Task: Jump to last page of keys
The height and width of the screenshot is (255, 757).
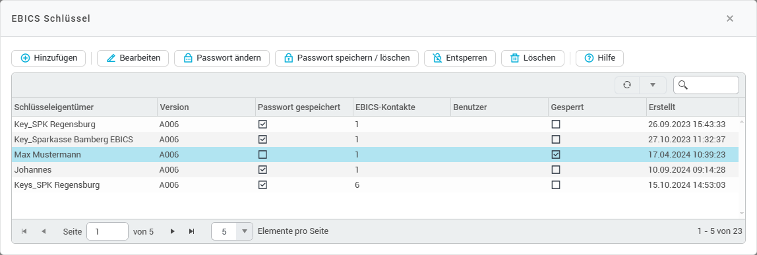Action: (x=192, y=231)
